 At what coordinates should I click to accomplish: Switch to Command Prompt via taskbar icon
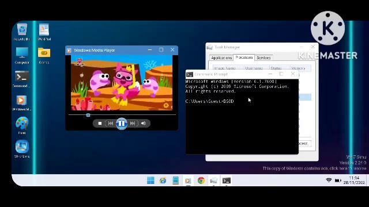(x=227, y=181)
